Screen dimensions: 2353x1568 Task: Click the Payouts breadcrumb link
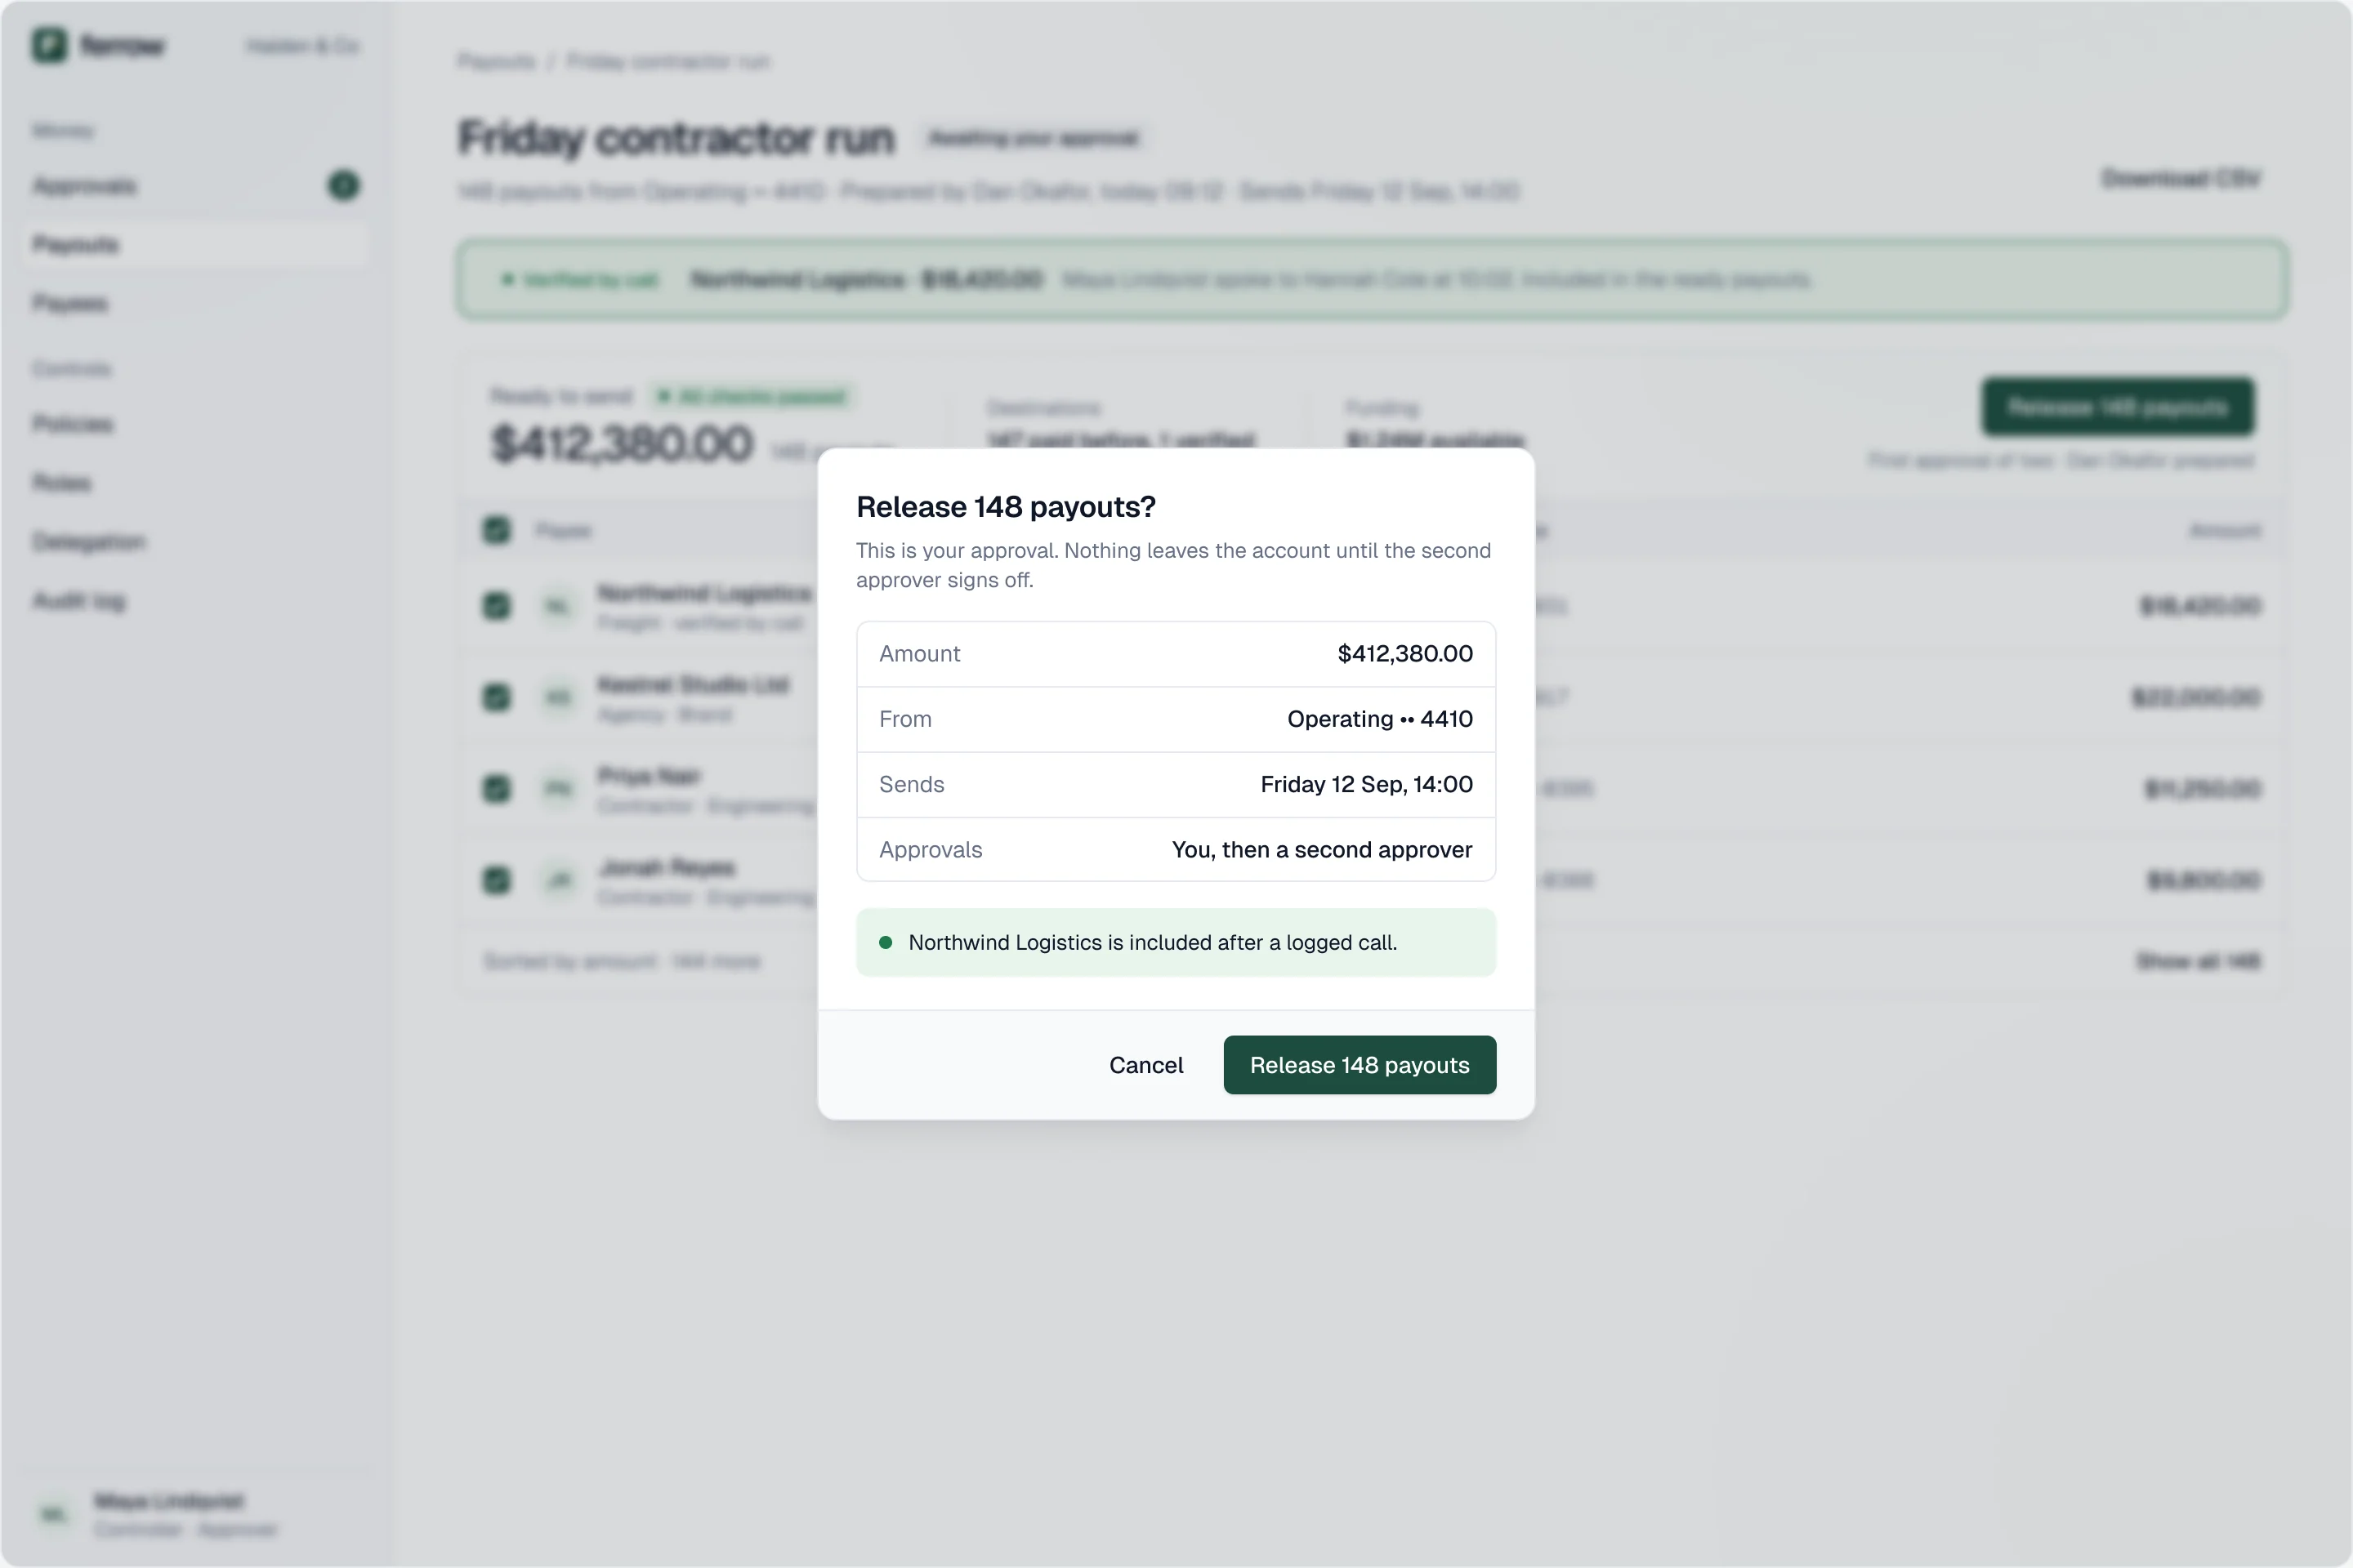(x=496, y=61)
